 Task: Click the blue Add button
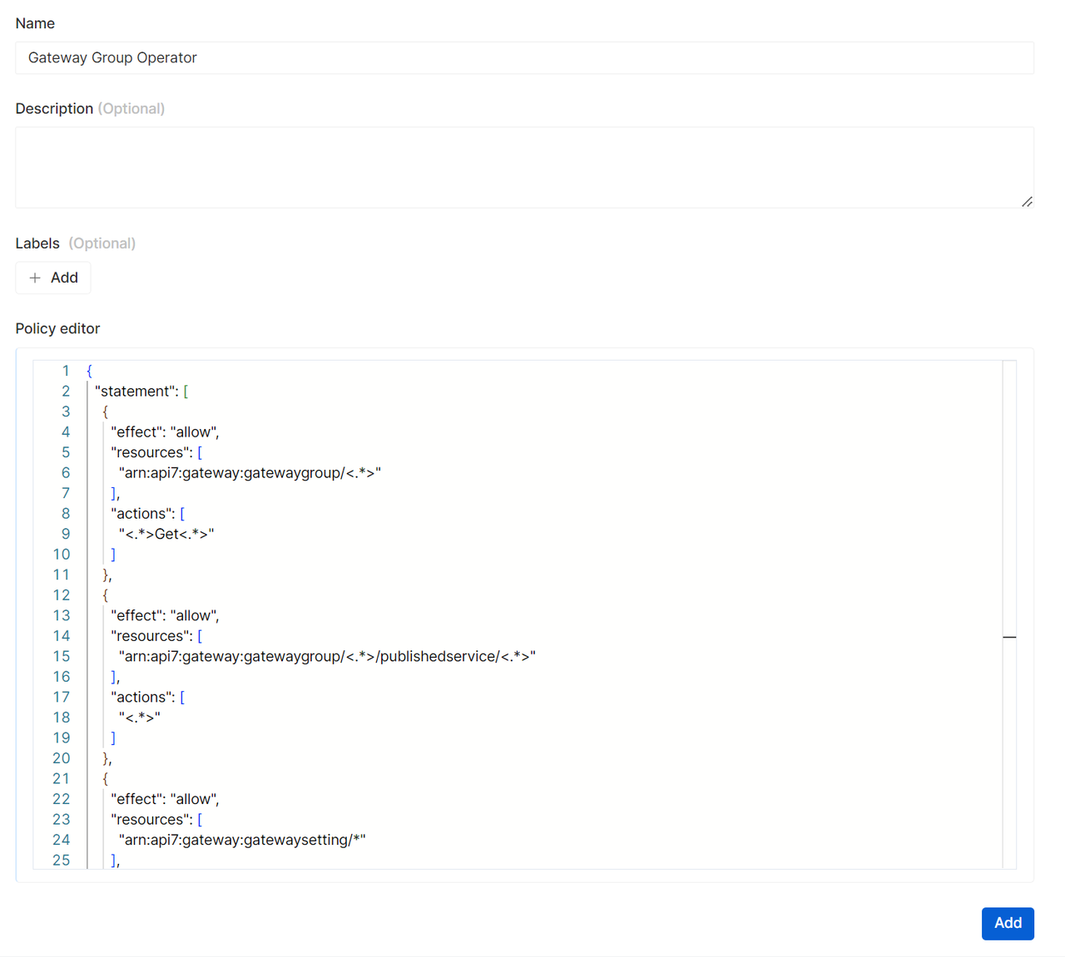(1008, 923)
